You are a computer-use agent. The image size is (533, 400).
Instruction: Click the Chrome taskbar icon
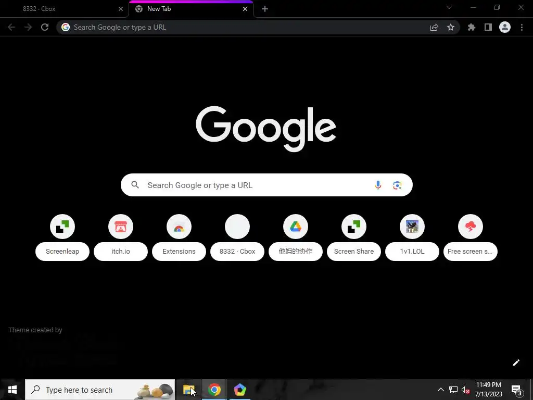[x=214, y=390]
